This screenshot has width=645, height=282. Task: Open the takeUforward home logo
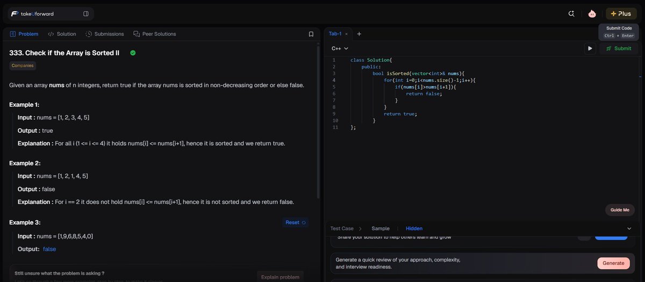pyautogui.click(x=32, y=13)
